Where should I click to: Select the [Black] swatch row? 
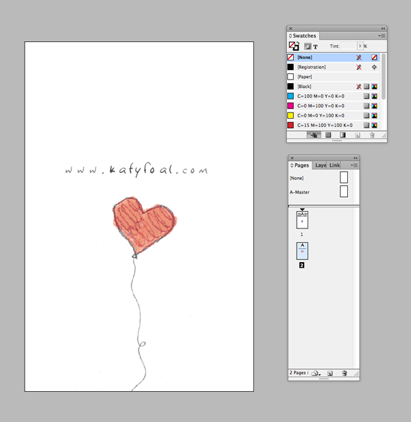(333, 86)
